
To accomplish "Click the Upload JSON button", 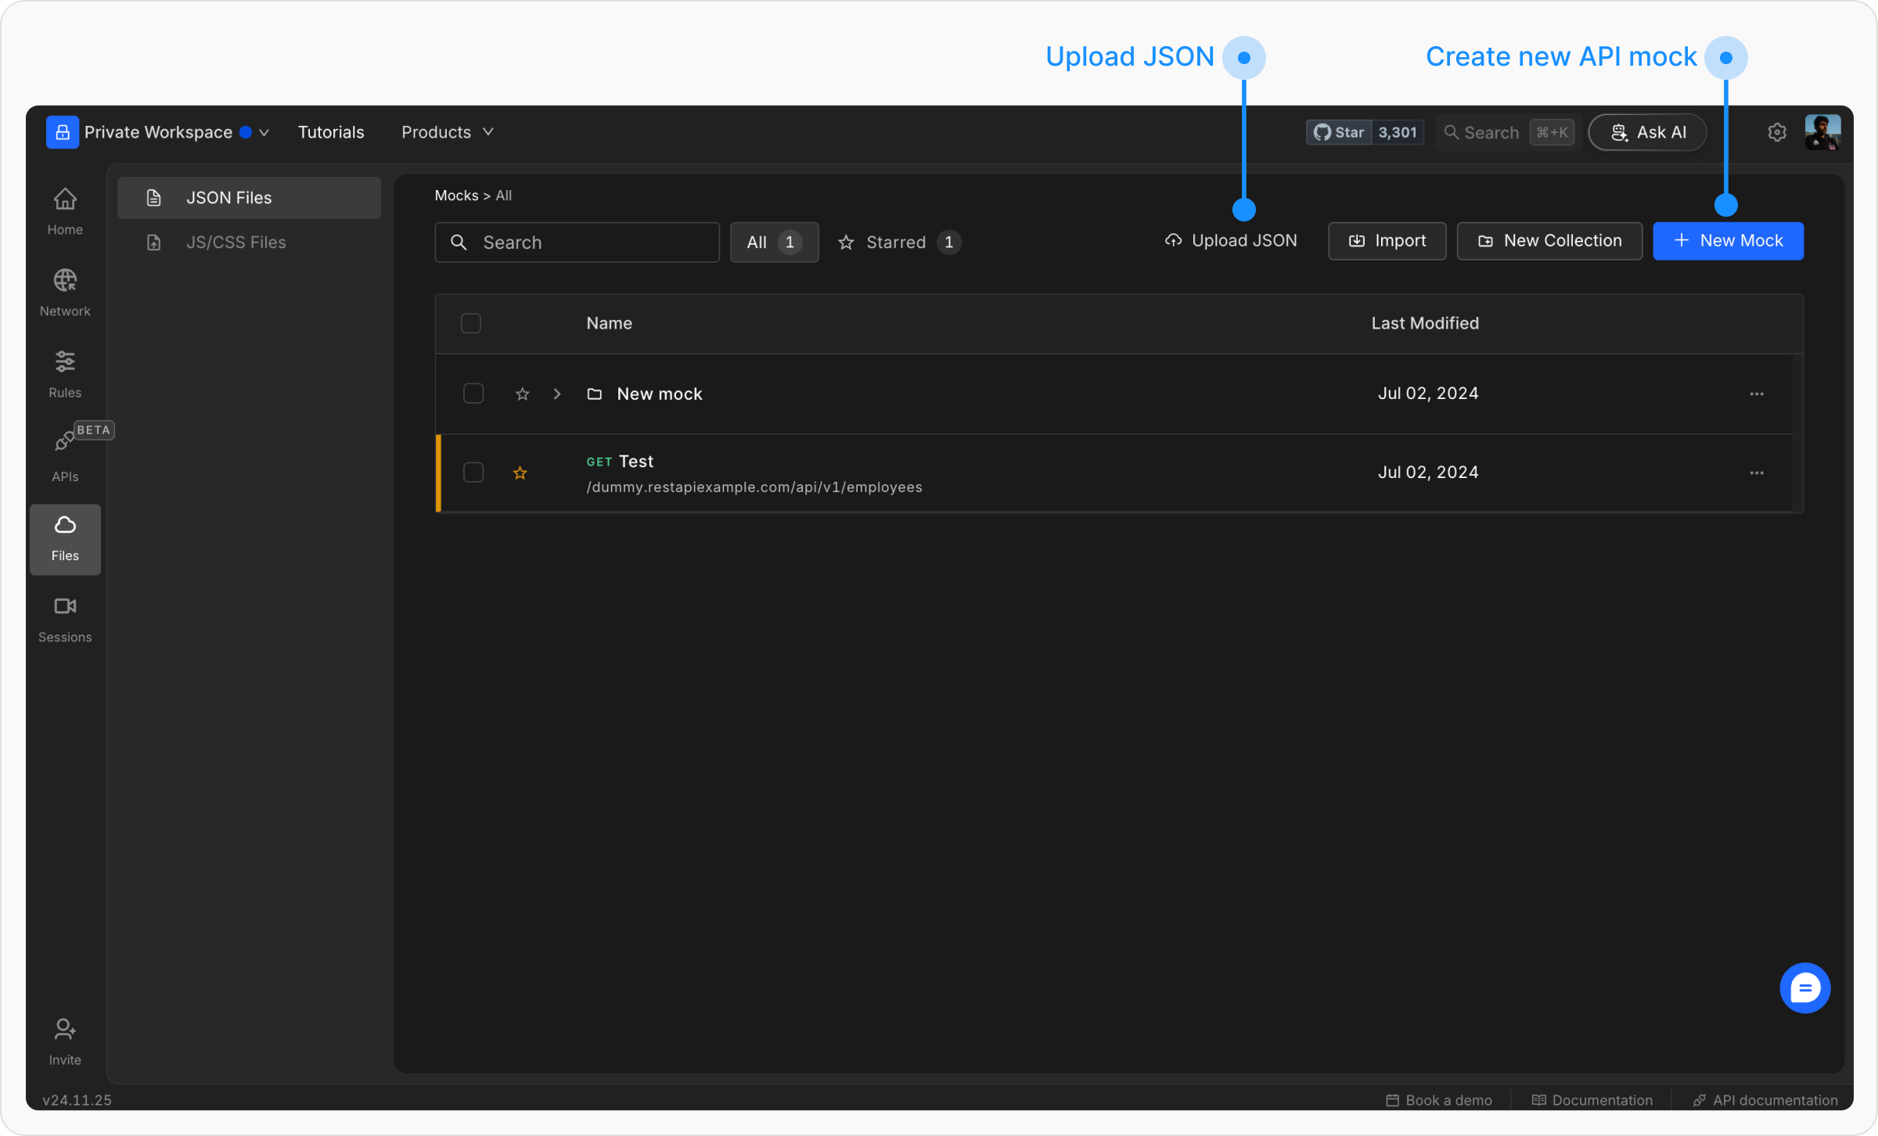I will coord(1231,241).
